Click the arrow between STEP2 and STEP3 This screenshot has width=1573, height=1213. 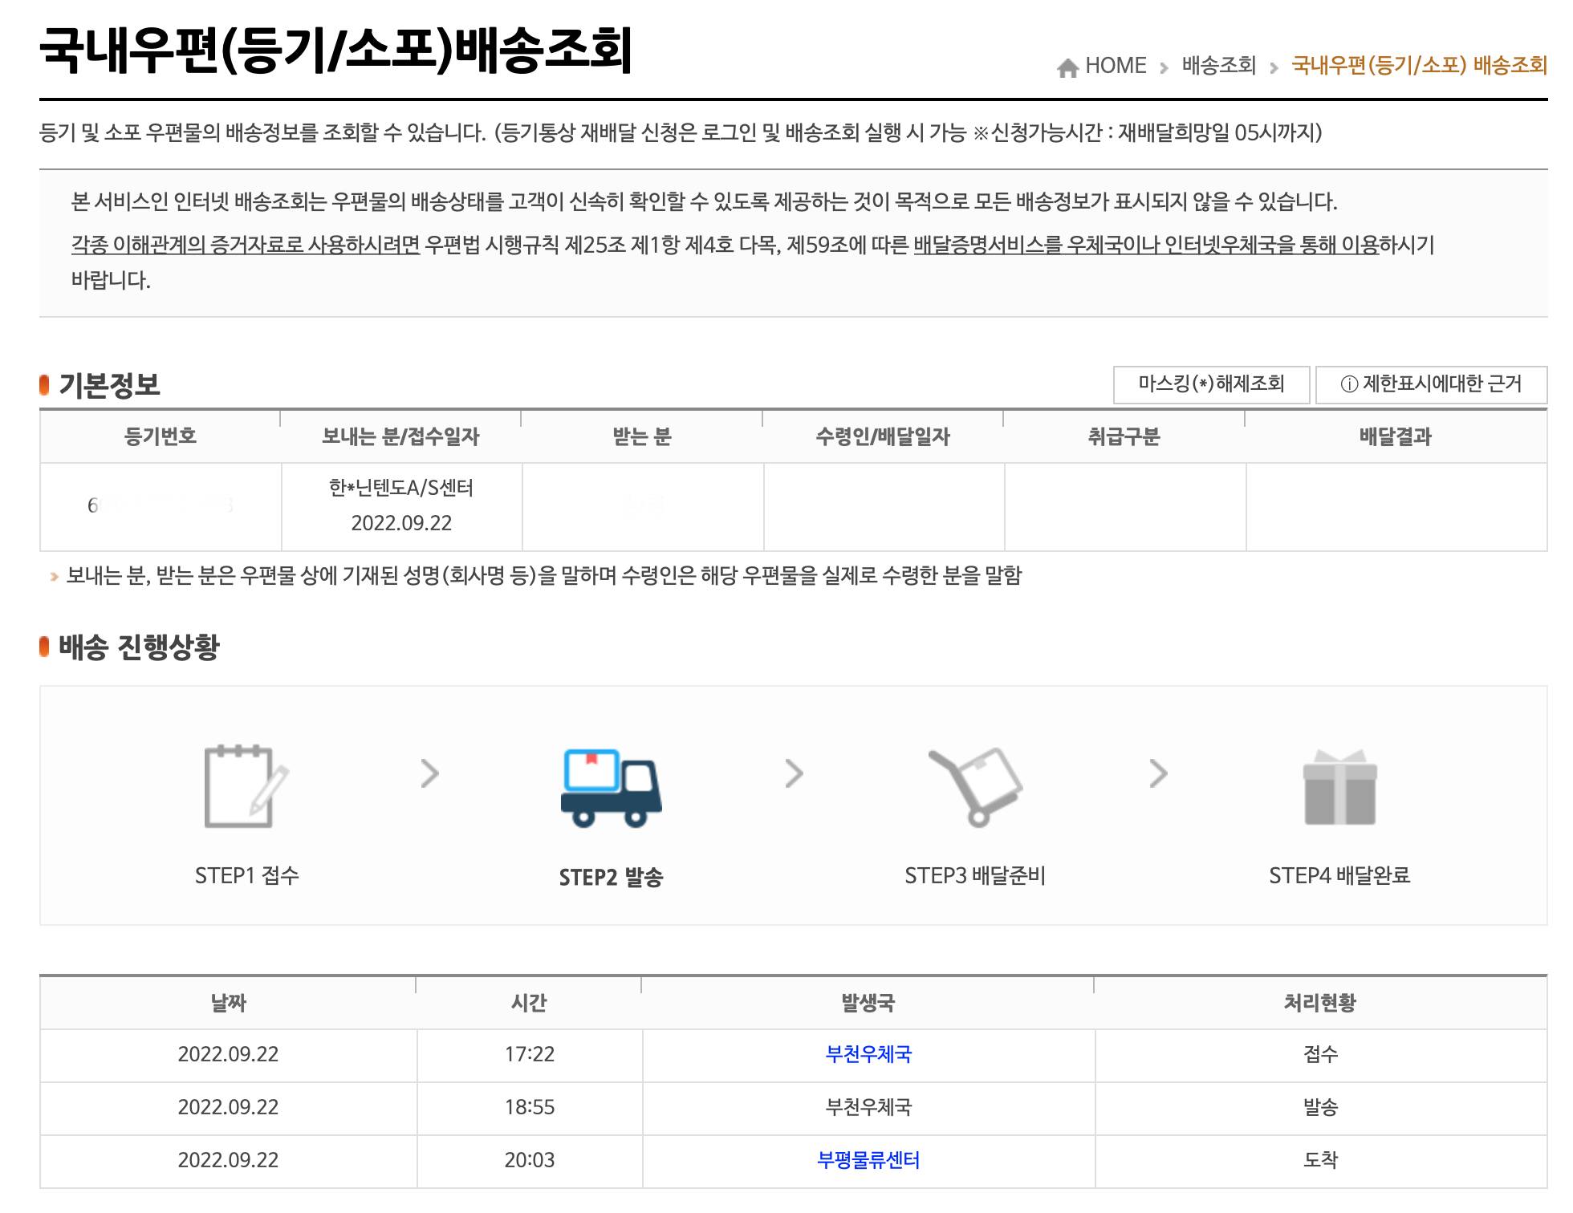click(x=794, y=773)
